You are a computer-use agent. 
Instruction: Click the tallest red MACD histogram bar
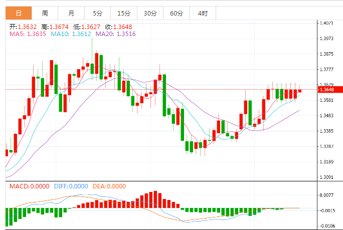pyautogui.click(x=155, y=199)
